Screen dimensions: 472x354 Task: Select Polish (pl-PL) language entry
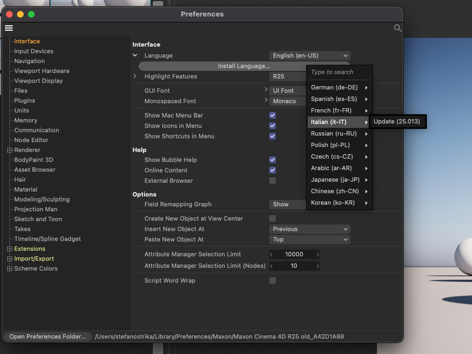[340, 145]
